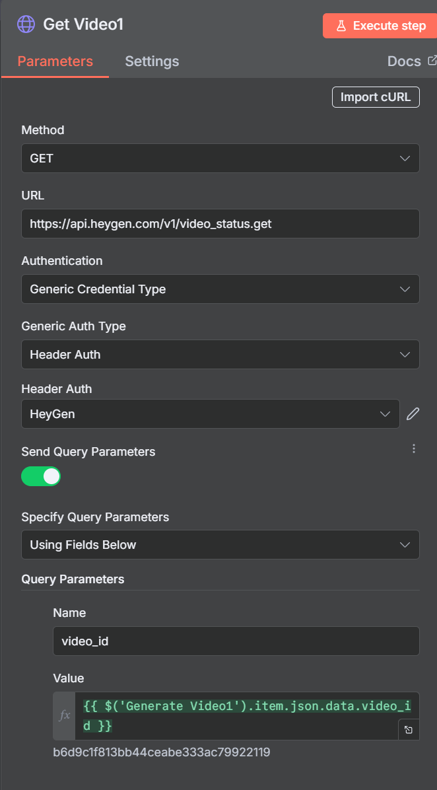Open the Generic Auth Type Header Auth dropdown
The height and width of the screenshot is (790, 437).
tap(220, 354)
